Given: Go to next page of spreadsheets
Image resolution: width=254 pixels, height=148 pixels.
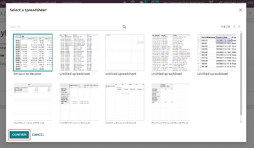Looking at the screenshot, I should click(x=239, y=27).
